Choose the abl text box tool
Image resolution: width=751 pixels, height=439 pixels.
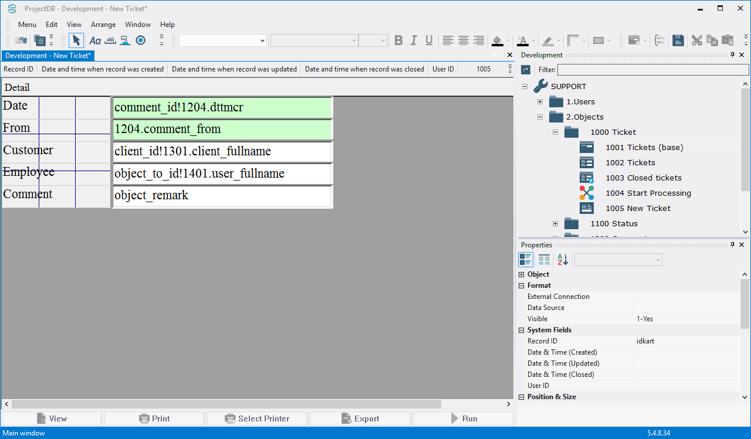(x=110, y=40)
